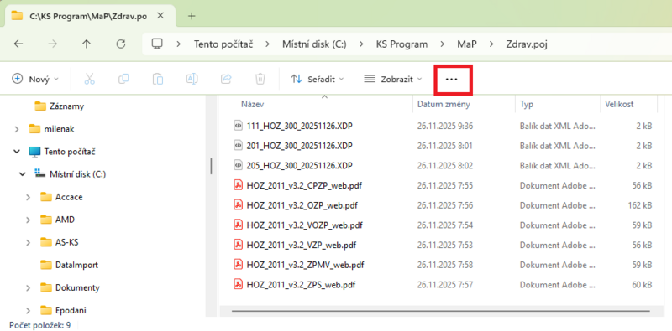Click the computer icon in address bar
Viewport: 672px width, 331px height.
click(157, 44)
